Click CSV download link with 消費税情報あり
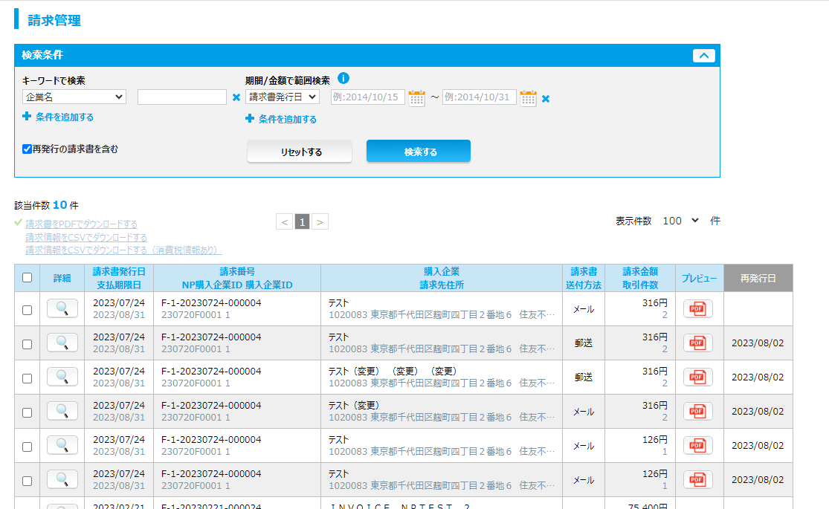The height and width of the screenshot is (509, 829). [x=123, y=250]
